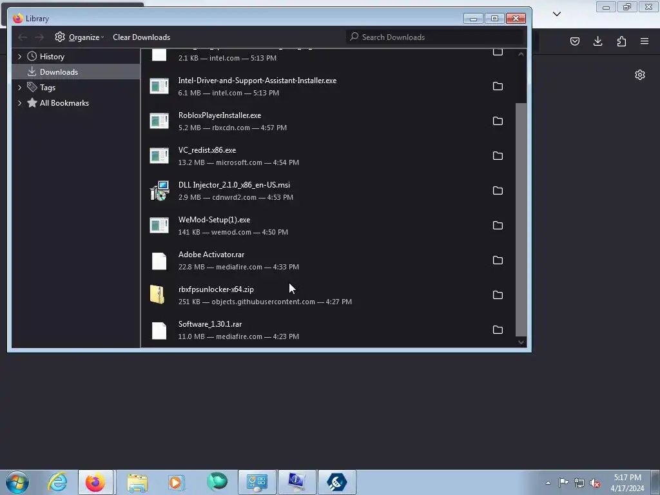The width and height of the screenshot is (660, 495).
Task: Open containing folder for VC_redist.x86.exe
Action: click(x=498, y=156)
